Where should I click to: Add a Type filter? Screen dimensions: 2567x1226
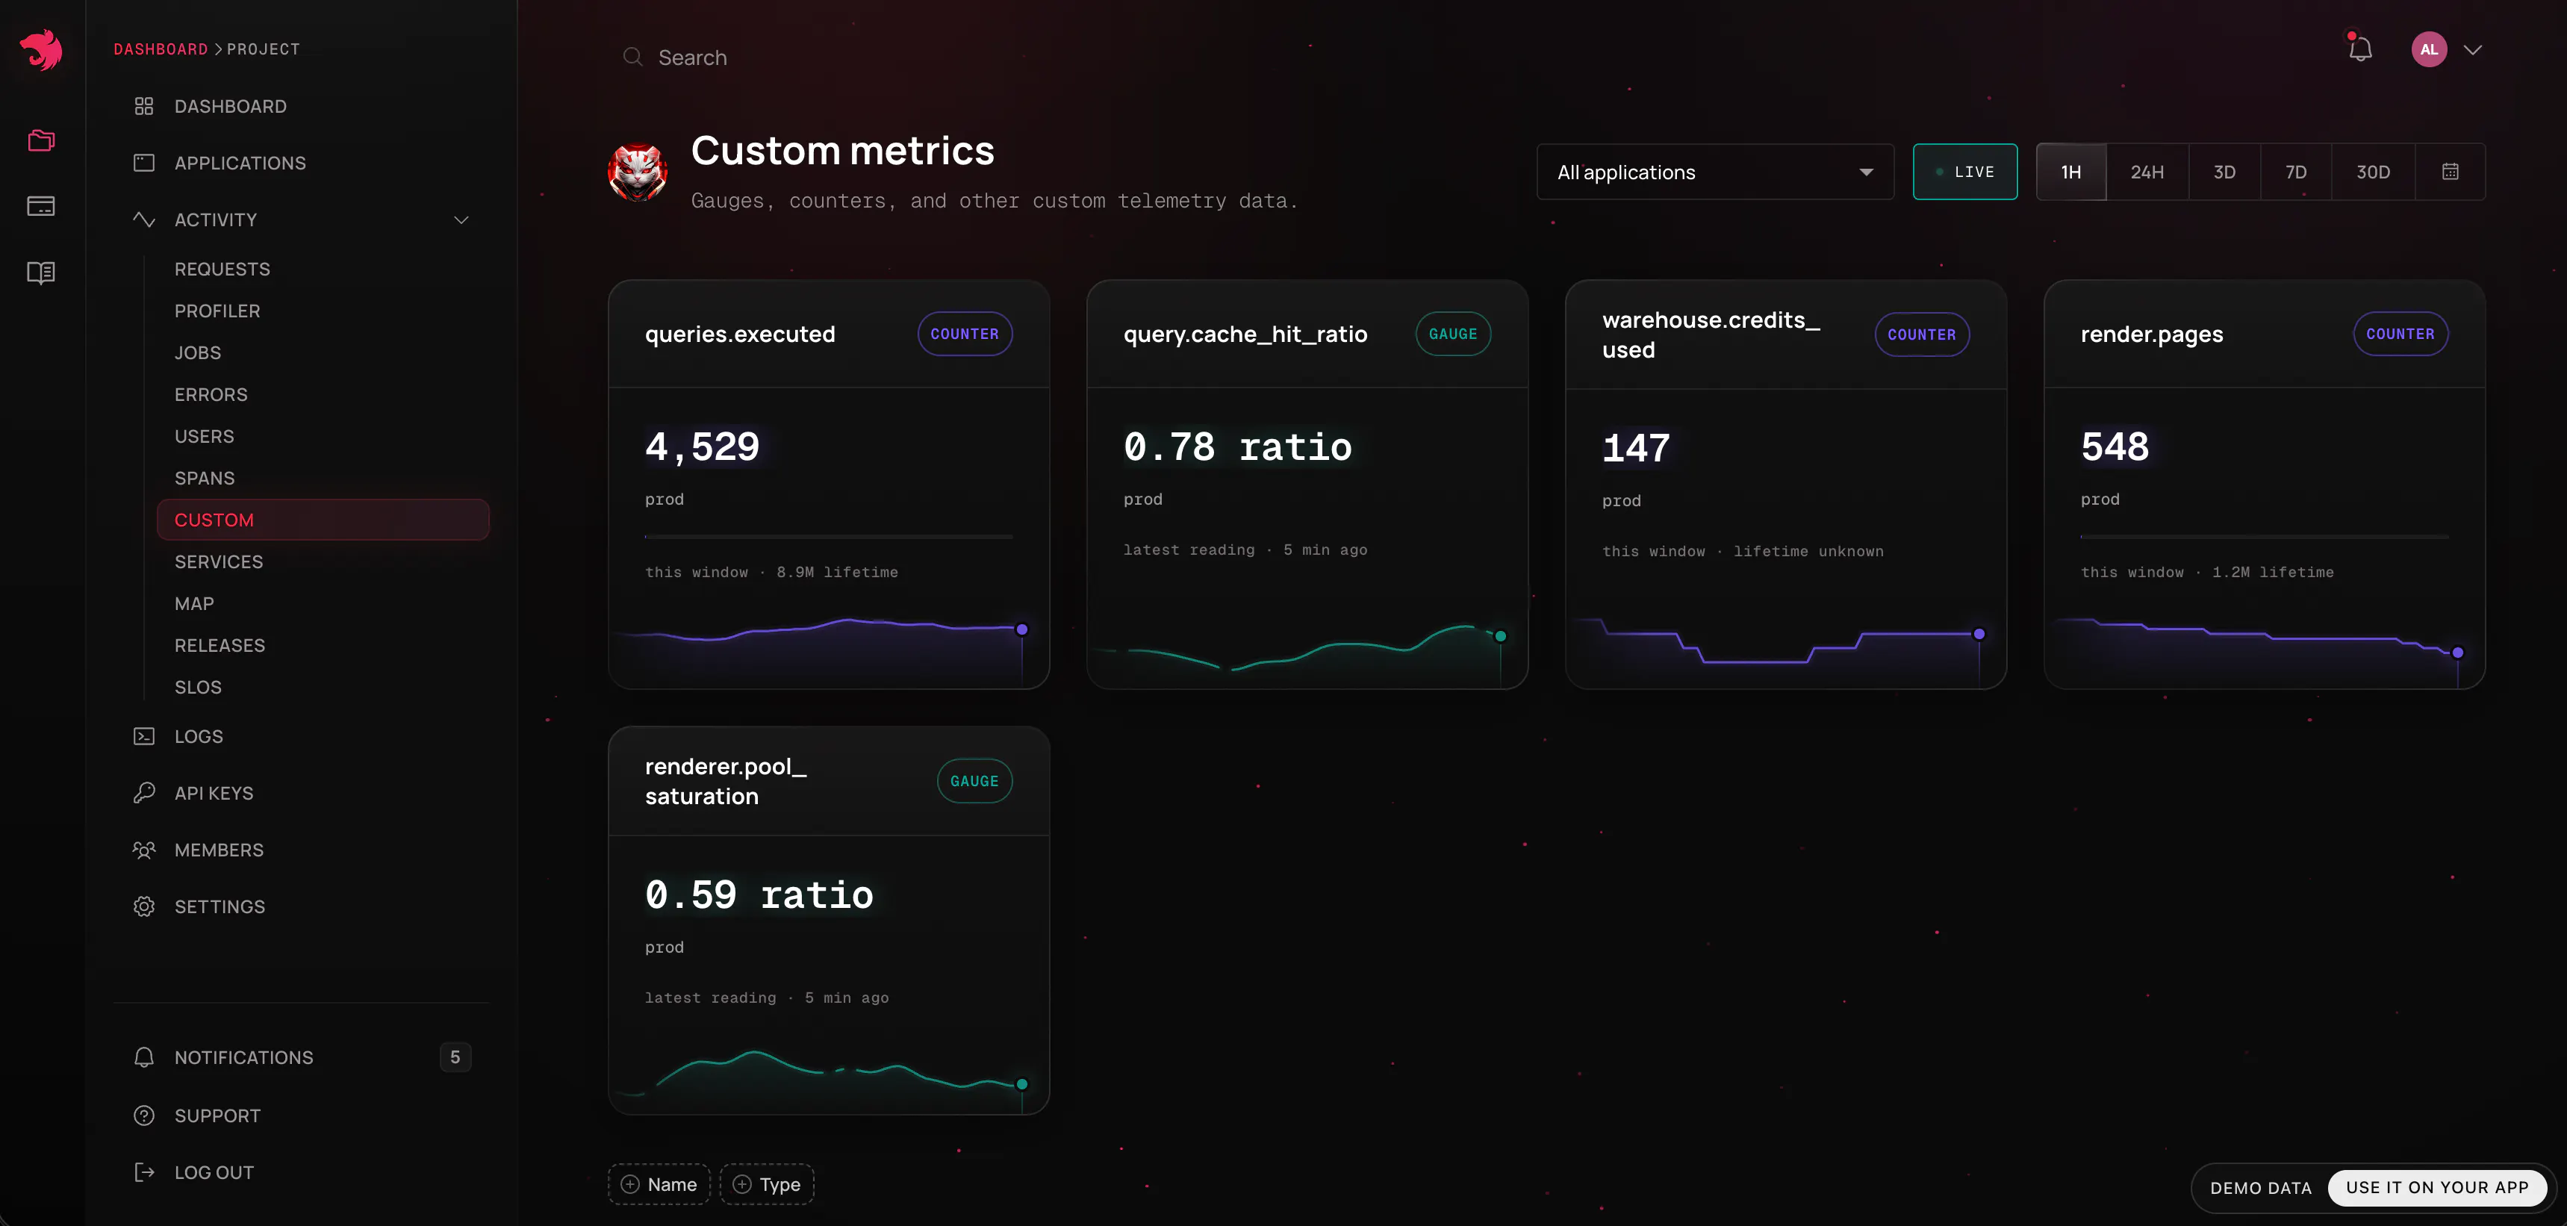pyautogui.click(x=768, y=1184)
